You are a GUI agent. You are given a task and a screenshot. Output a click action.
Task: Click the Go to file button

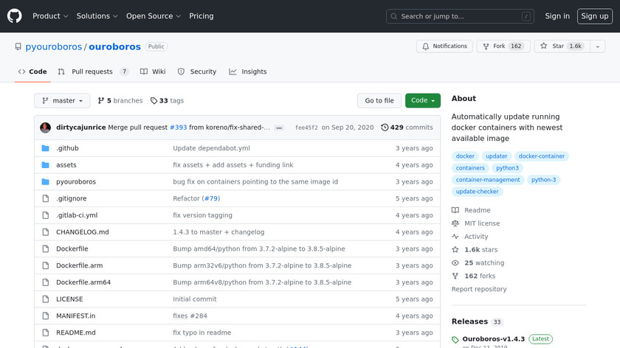pyautogui.click(x=379, y=101)
